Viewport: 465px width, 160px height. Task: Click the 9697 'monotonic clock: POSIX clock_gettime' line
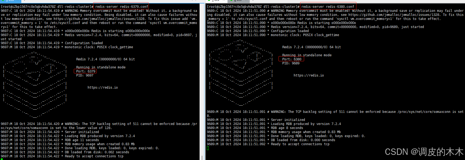tap(67, 47)
